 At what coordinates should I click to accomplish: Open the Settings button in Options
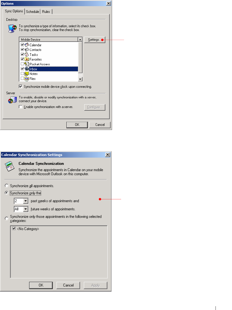95,40
